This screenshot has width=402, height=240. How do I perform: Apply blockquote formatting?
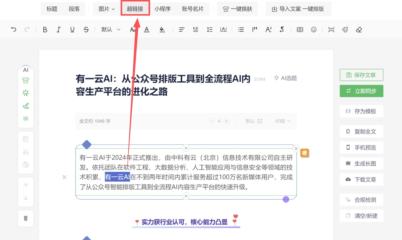[x=255, y=29]
